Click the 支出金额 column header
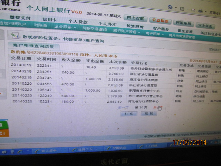This screenshot has width=221, height=166. (95, 61)
